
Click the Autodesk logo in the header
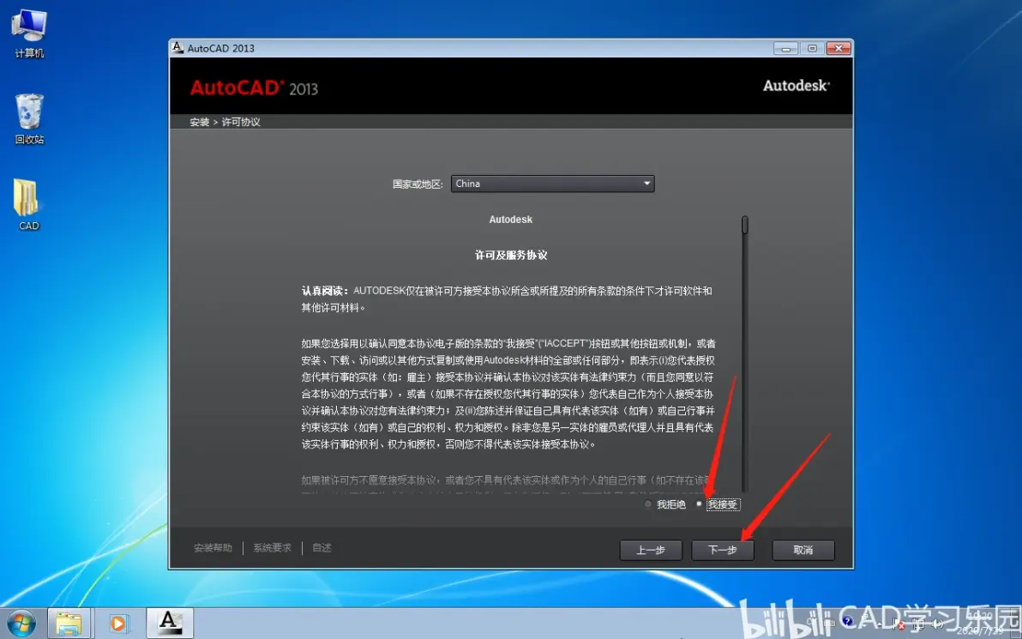click(x=797, y=86)
